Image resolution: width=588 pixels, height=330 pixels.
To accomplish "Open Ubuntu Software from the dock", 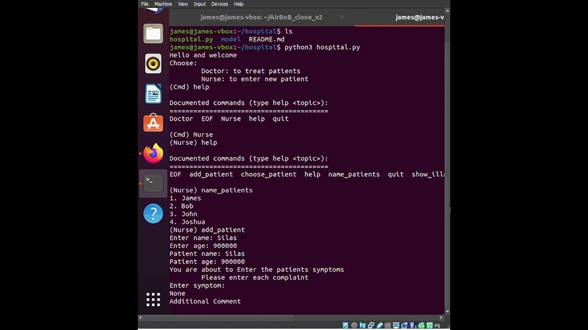I will tap(153, 123).
